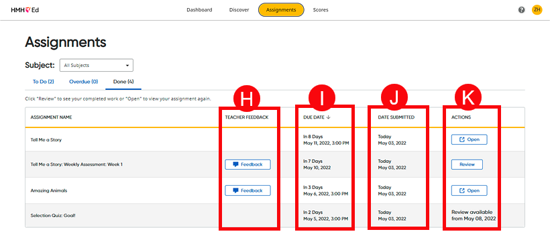Image resolution: width=550 pixels, height=242 pixels.
Task: Switch to the Overdue (0) tab
Action: pos(83,82)
